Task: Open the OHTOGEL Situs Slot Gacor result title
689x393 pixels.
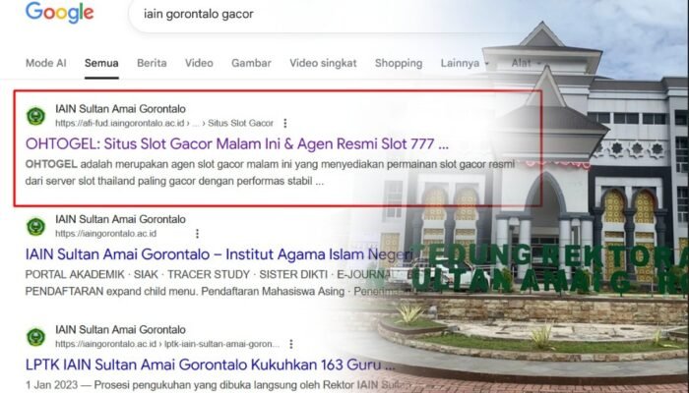Action: coord(237,143)
